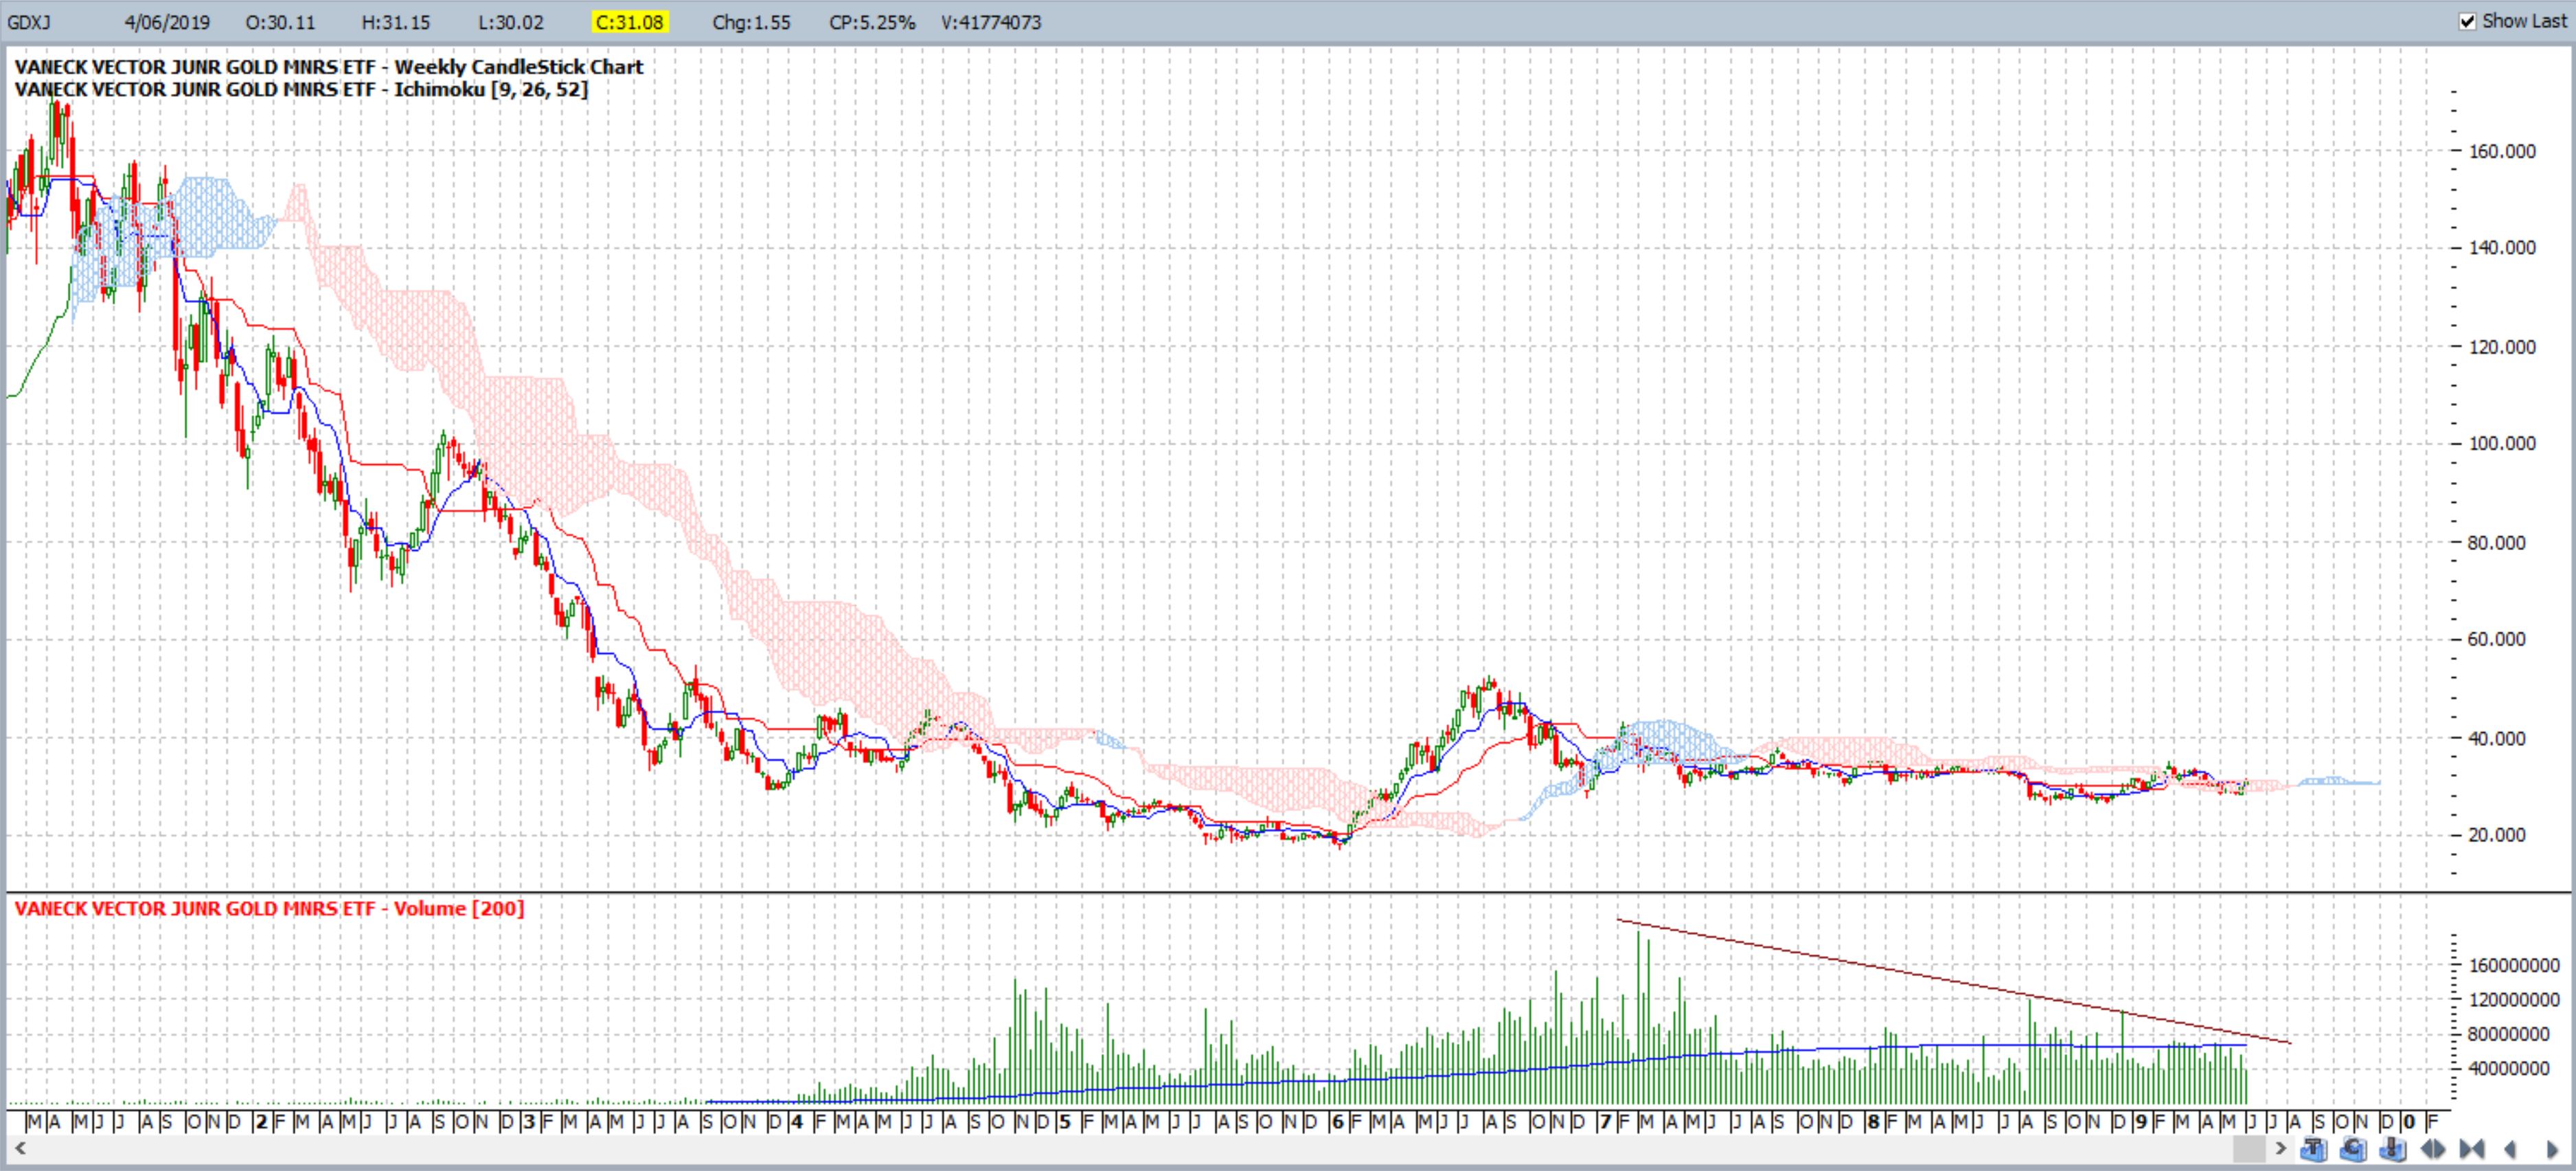Viewport: 2576px width, 1171px height.
Task: Click the Chg:1.55 change value
Action: [751, 22]
